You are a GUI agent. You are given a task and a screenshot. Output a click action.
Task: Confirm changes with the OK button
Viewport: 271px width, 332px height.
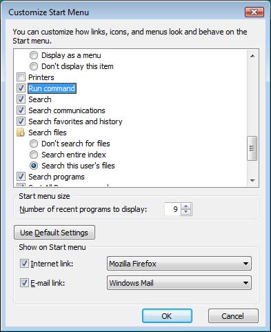click(167, 316)
